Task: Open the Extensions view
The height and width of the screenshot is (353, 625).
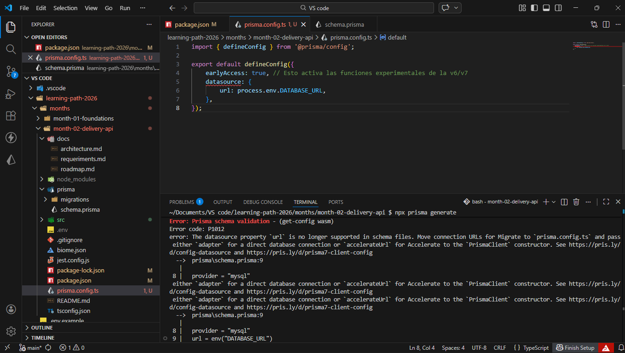Action: tap(10, 116)
